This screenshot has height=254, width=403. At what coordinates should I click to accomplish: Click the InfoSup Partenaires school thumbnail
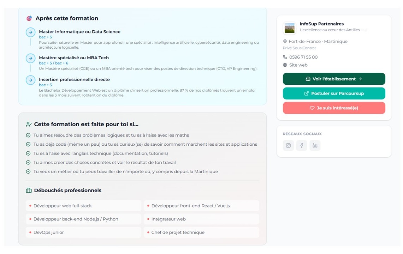289,28
